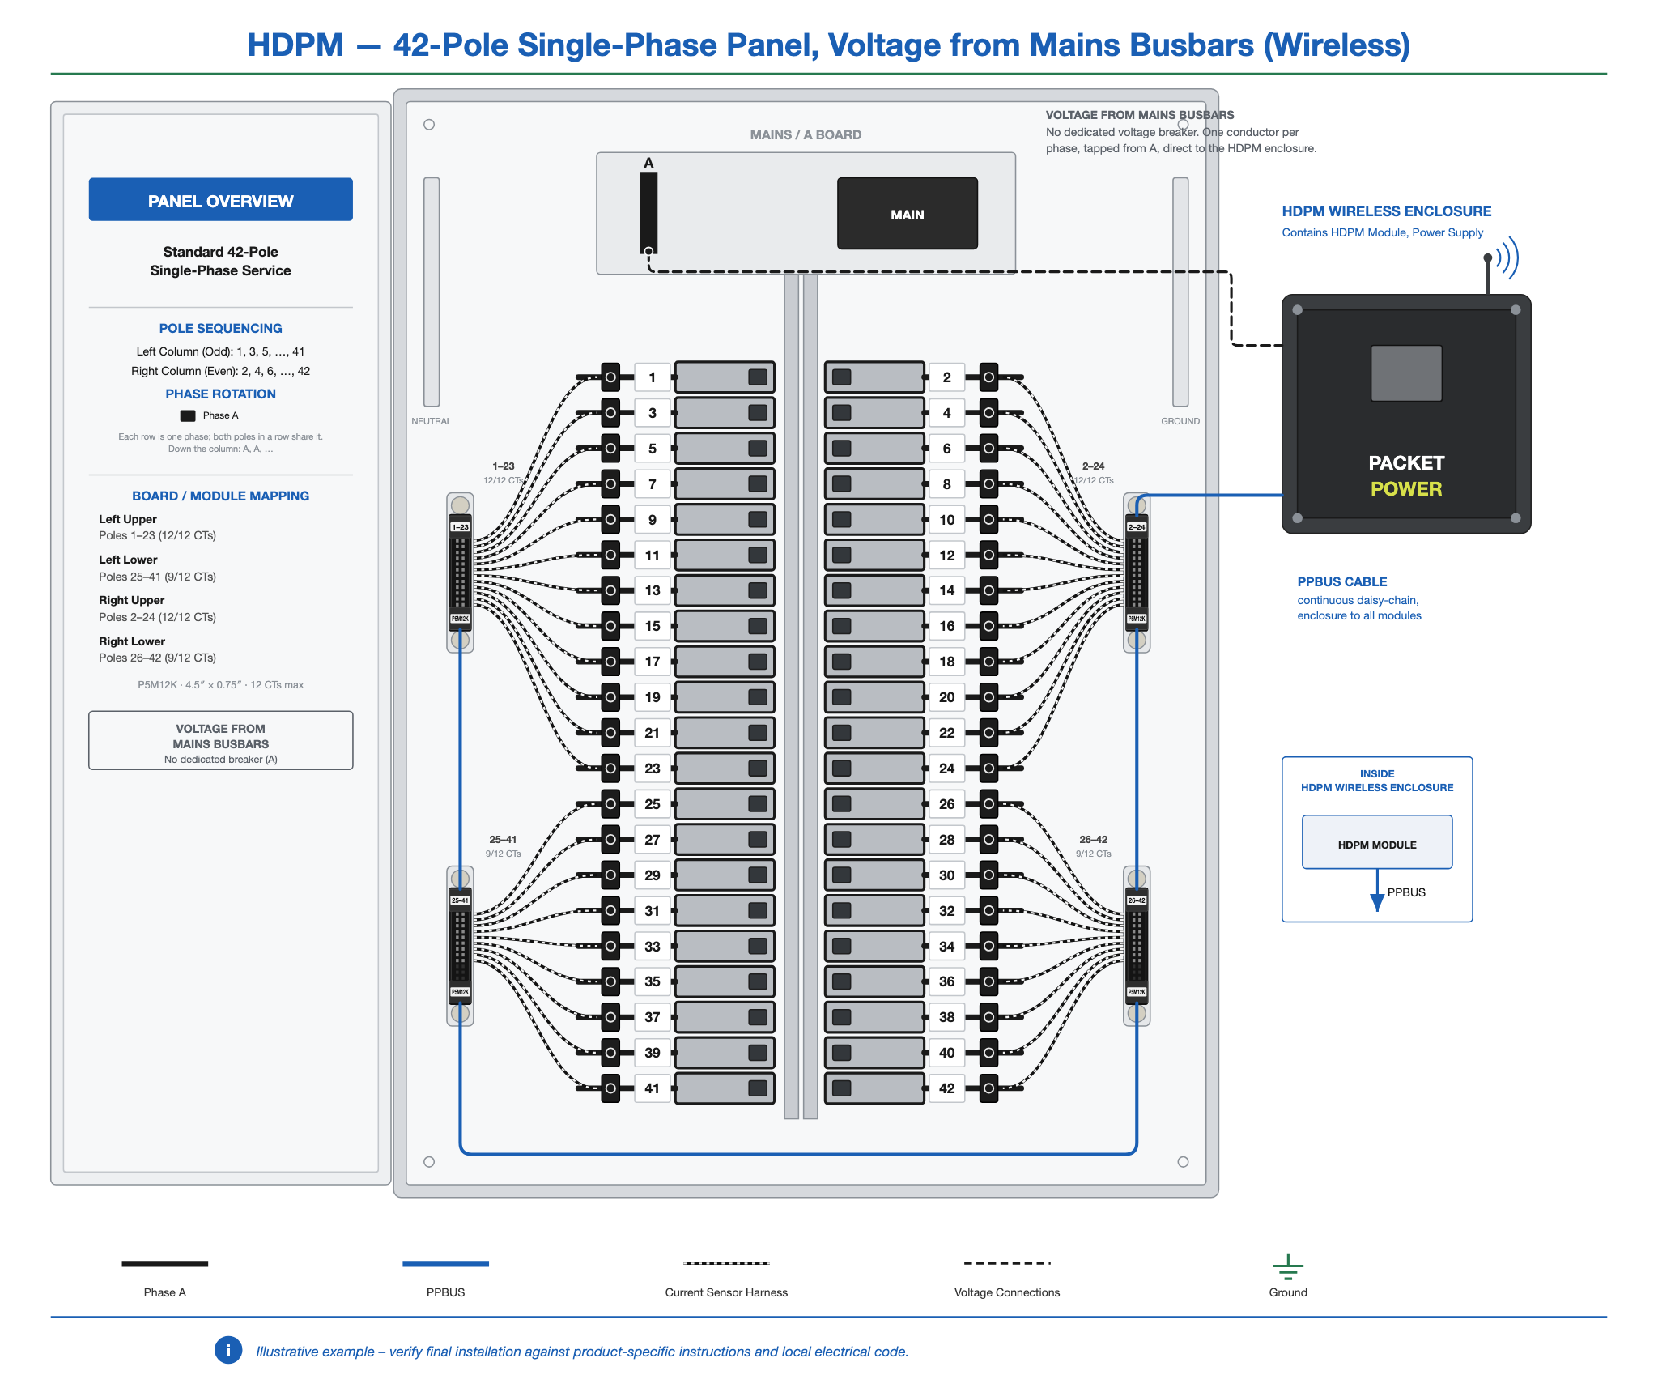Click pole number label 10
The image size is (1658, 1388).
point(947,520)
